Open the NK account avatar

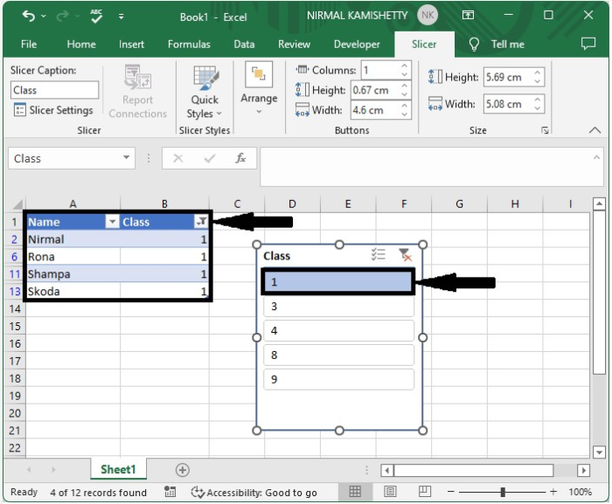(428, 15)
